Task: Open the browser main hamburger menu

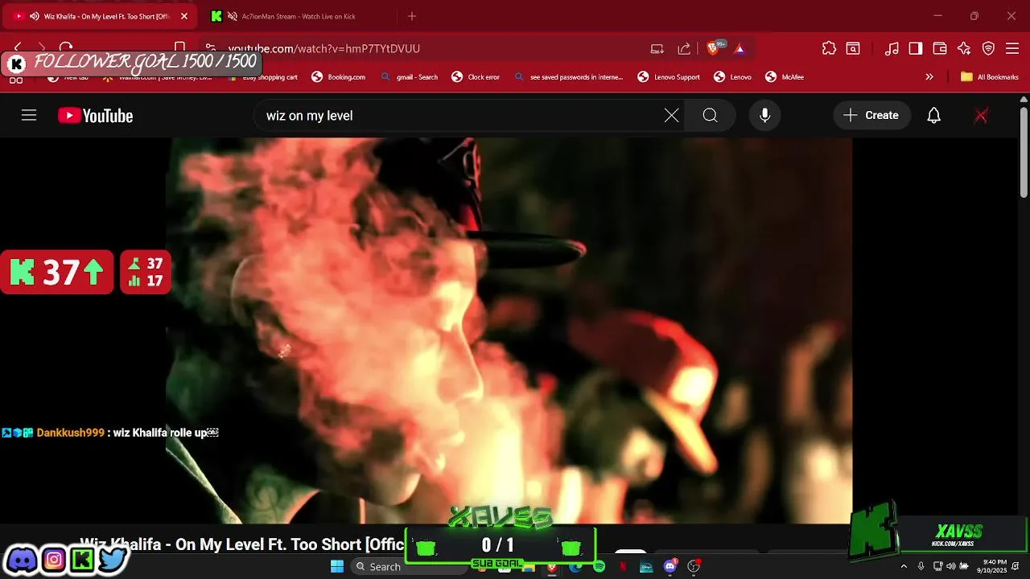Action: tap(1012, 48)
